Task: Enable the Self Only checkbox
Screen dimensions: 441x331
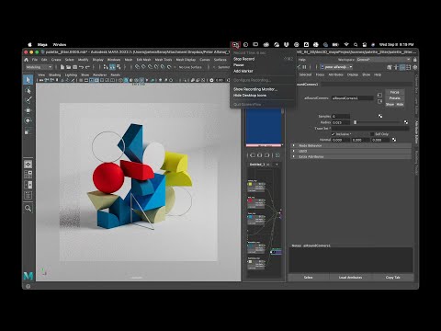Action: 372,134
